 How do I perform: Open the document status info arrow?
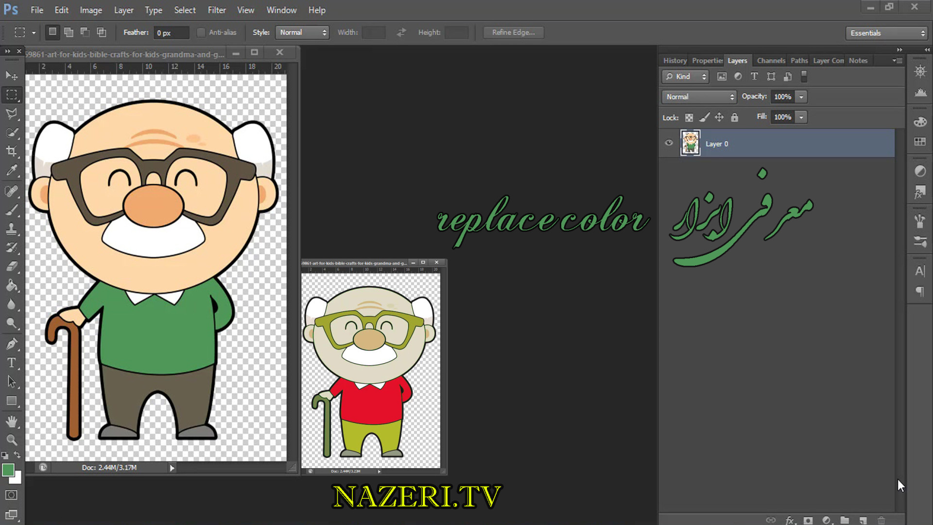tap(172, 468)
